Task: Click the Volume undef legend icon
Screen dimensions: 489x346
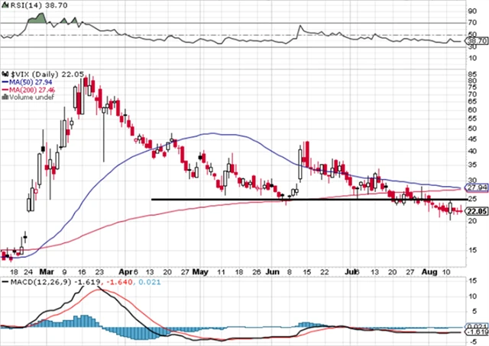Action: (x=4, y=98)
